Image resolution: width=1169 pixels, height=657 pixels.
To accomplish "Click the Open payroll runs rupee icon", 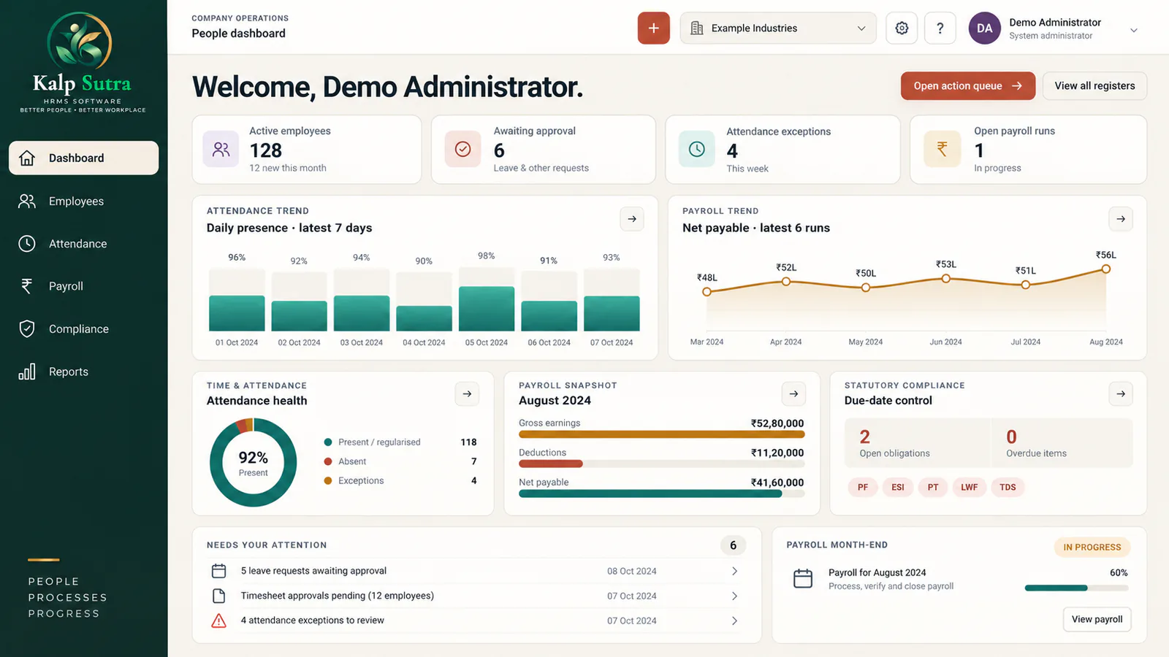I will point(943,150).
